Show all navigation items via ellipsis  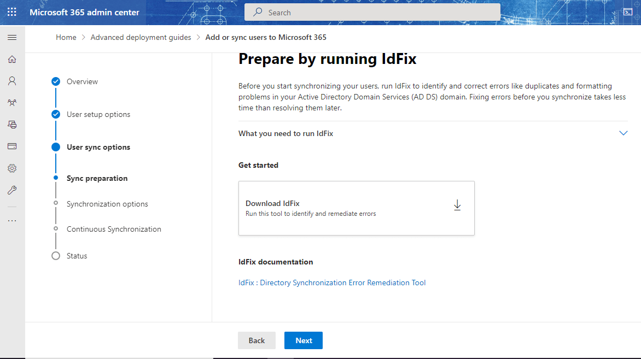(12, 221)
